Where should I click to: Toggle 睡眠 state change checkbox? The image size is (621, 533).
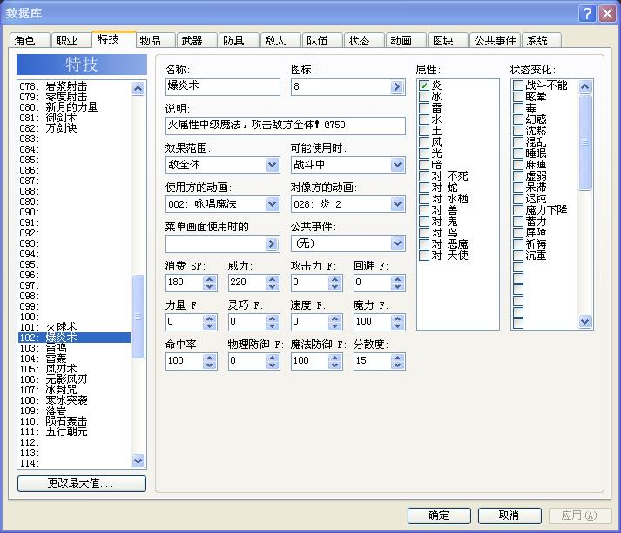tap(518, 153)
